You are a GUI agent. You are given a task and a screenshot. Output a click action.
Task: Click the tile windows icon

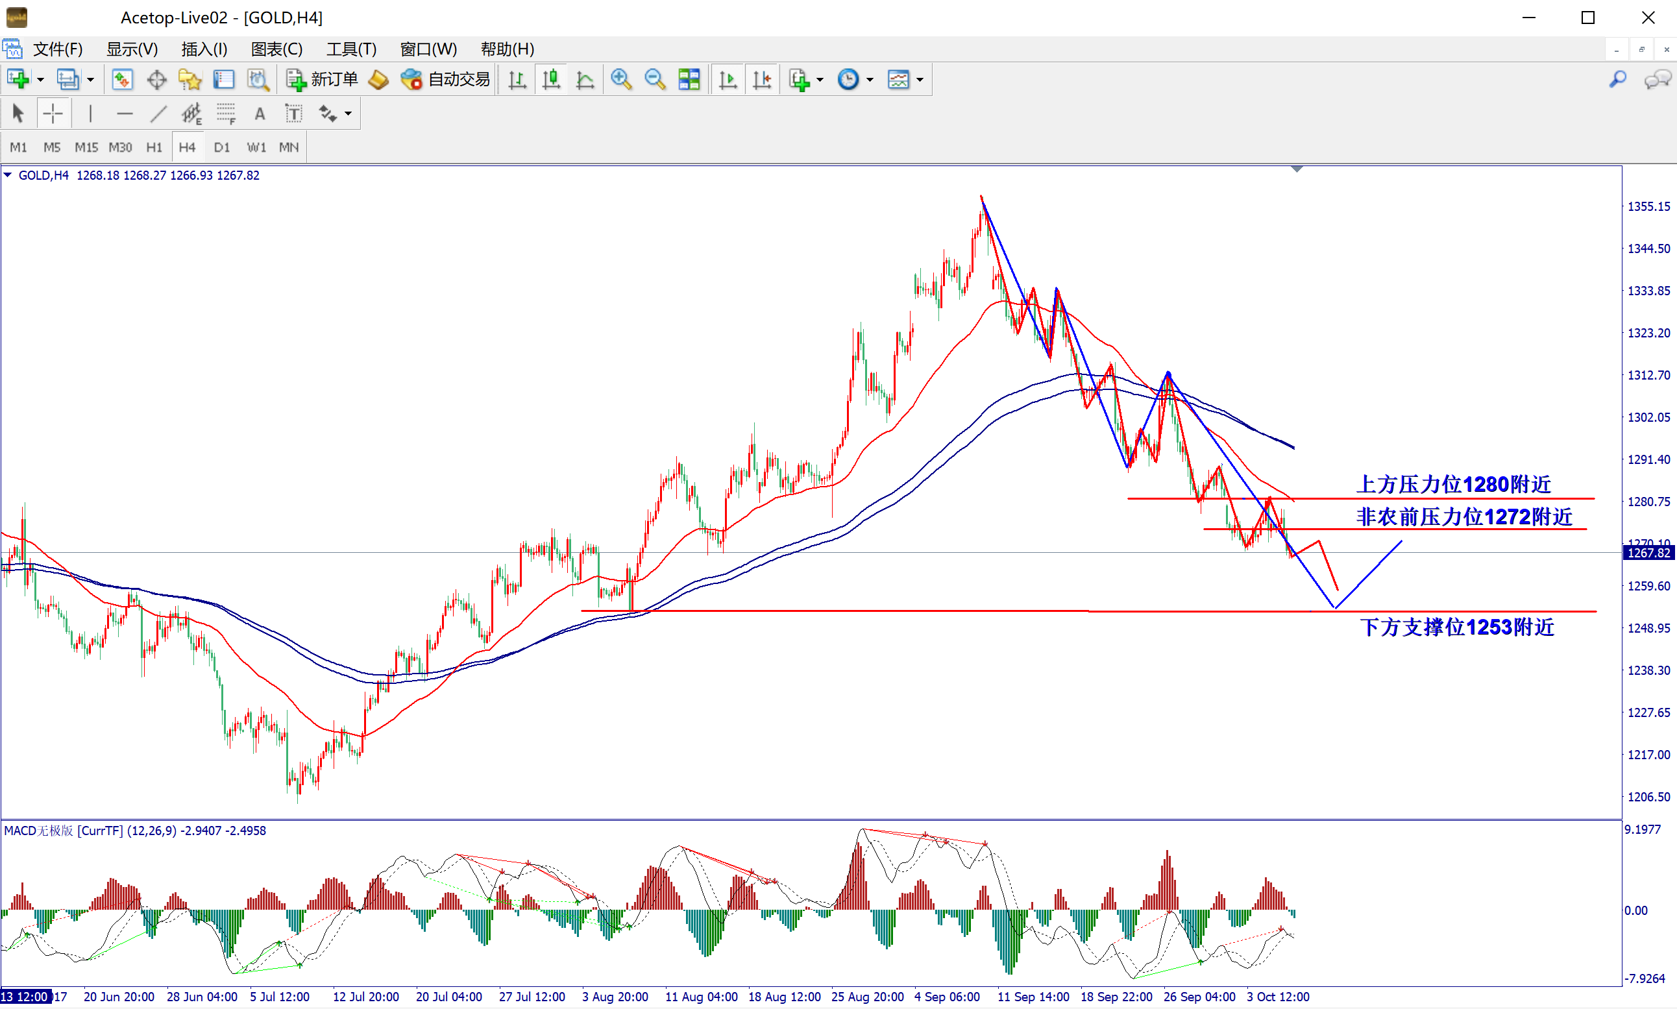pos(689,80)
